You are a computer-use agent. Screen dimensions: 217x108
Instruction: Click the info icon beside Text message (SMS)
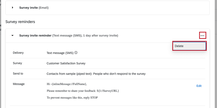(76, 53)
